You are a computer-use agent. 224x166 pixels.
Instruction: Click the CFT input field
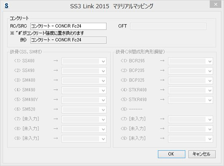pyautogui.click(x=168, y=26)
